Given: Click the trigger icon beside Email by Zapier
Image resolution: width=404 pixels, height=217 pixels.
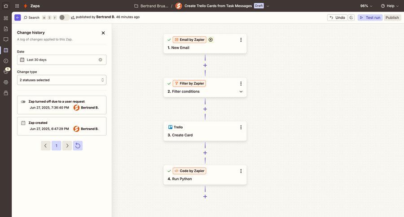Looking at the screenshot, I should 211,39.
